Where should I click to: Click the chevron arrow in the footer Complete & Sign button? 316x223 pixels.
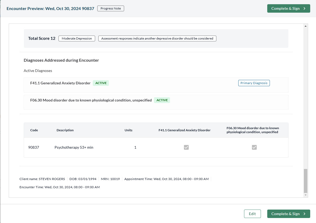coord(304,214)
